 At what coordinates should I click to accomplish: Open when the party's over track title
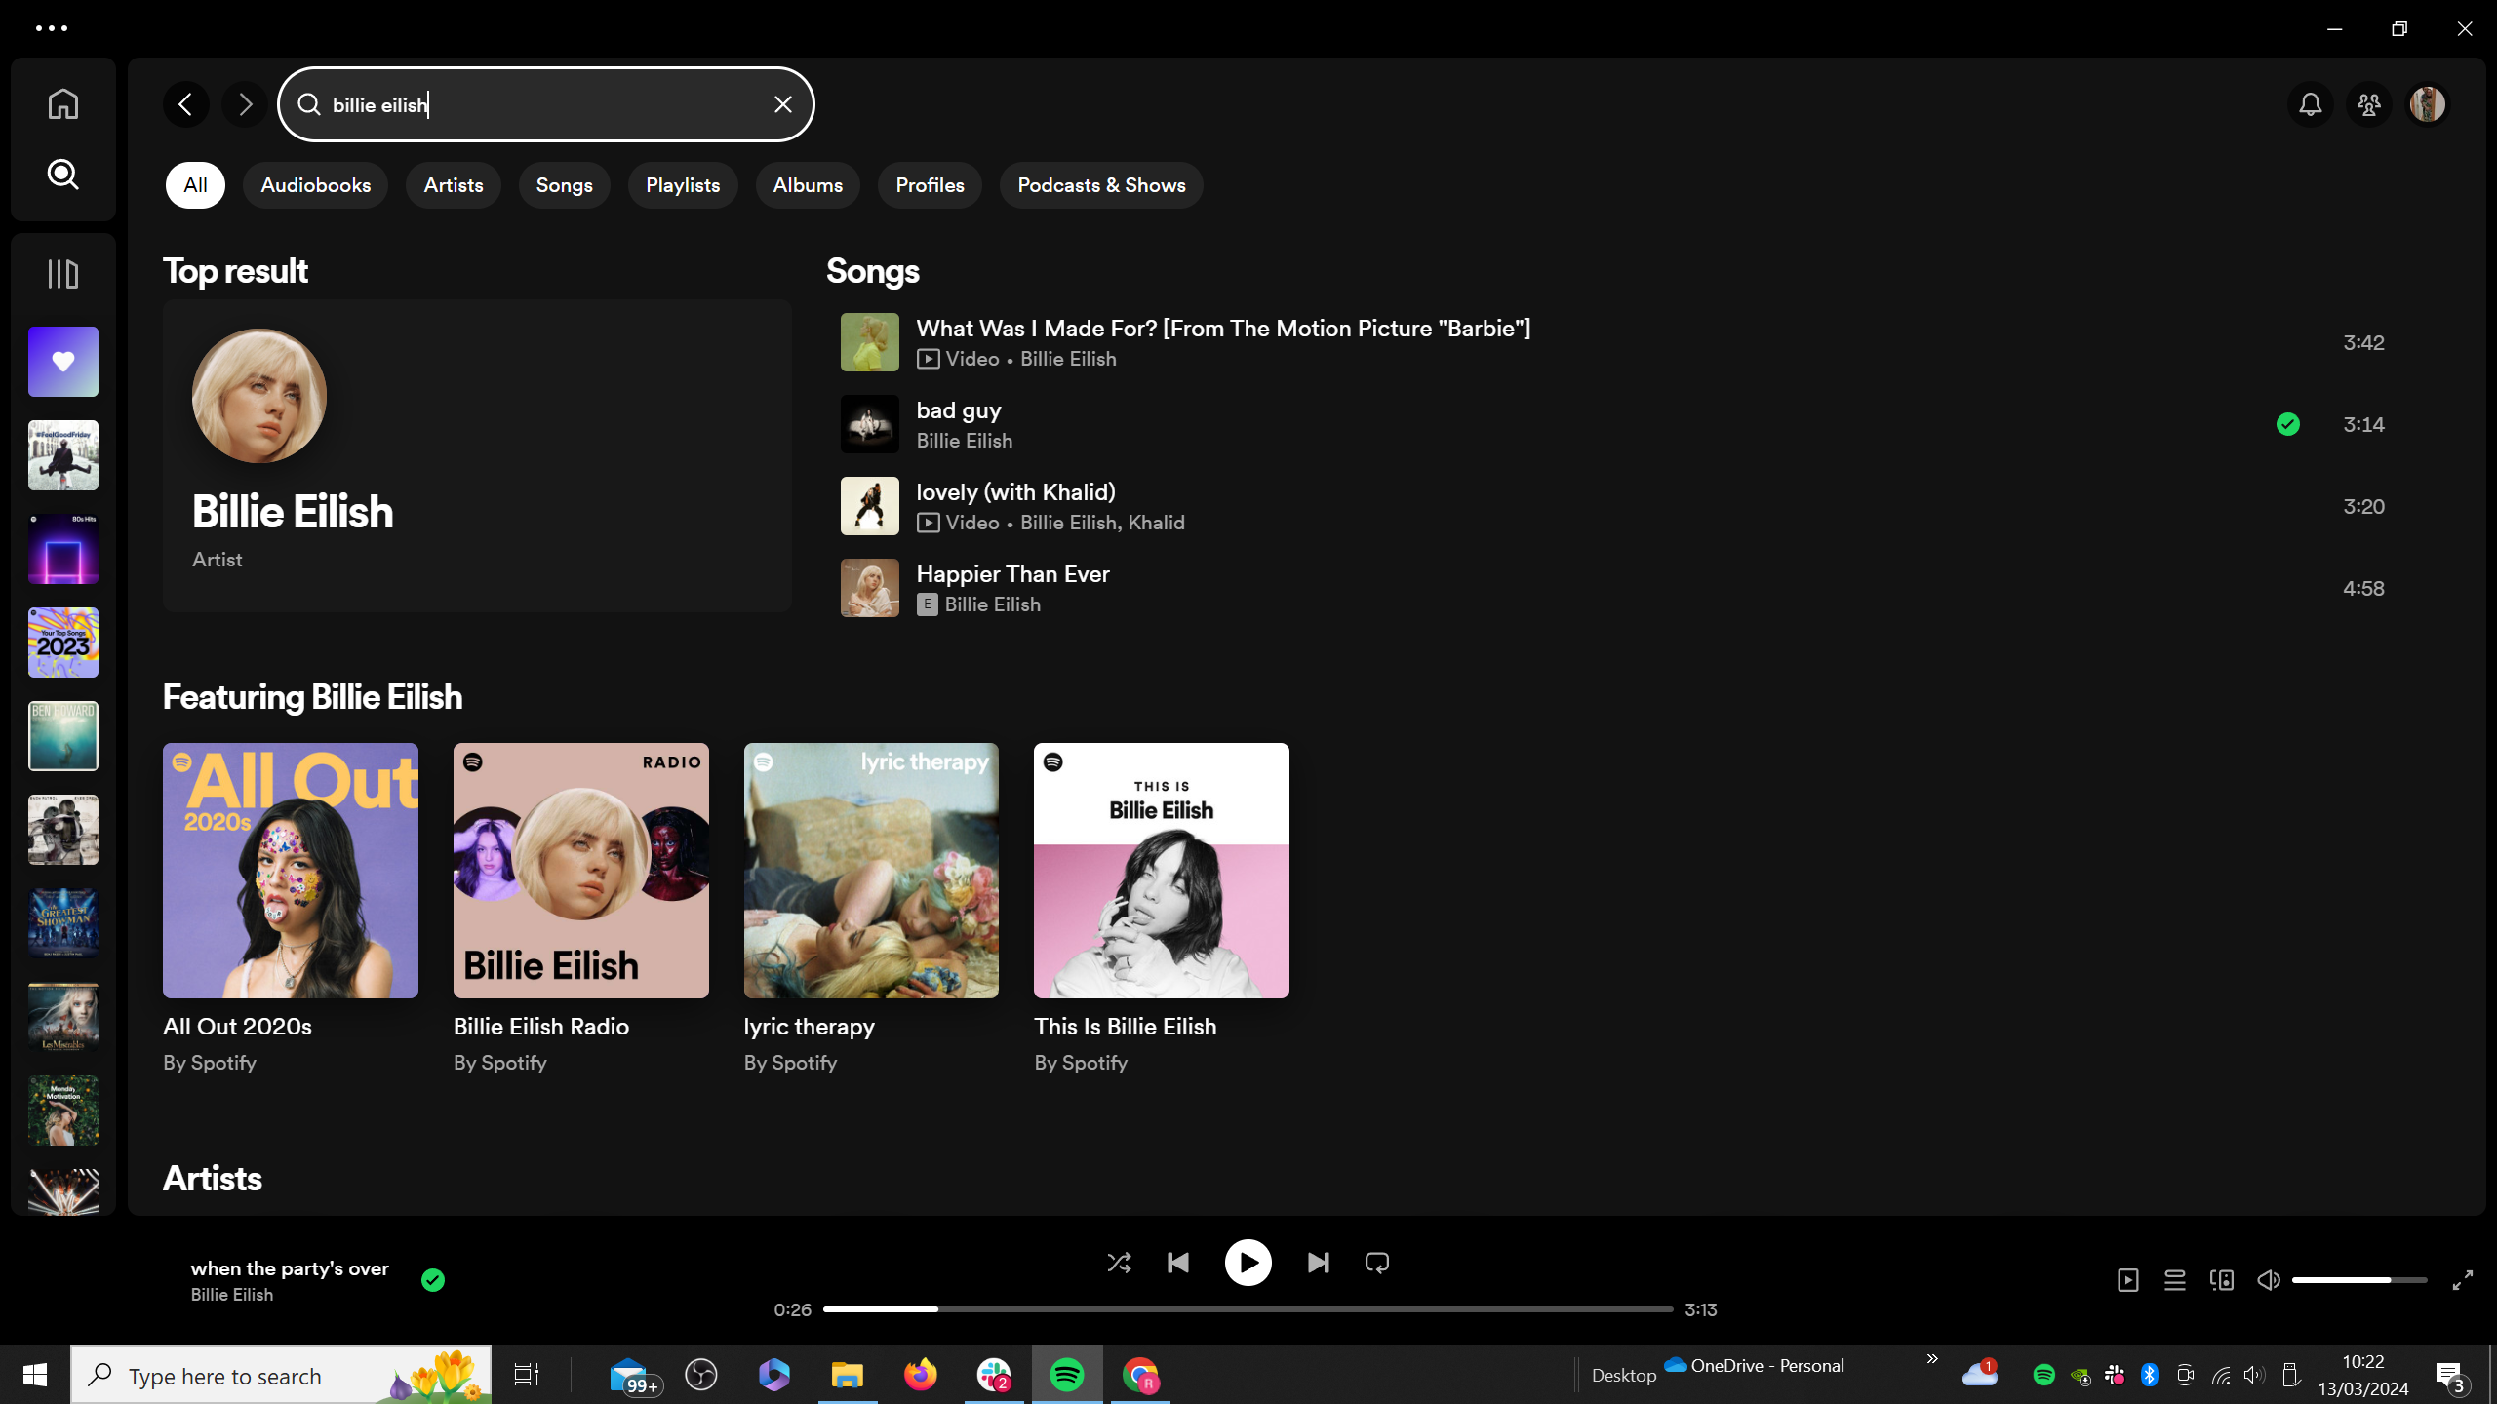[x=290, y=1268]
